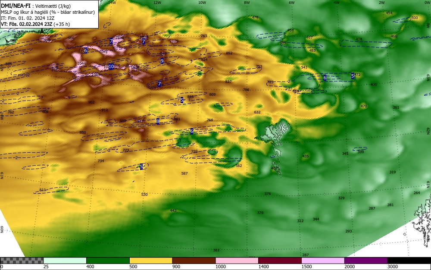Screen dimensions: 431x270
Task: Click the hail probability label 10
Action: (111, 66)
